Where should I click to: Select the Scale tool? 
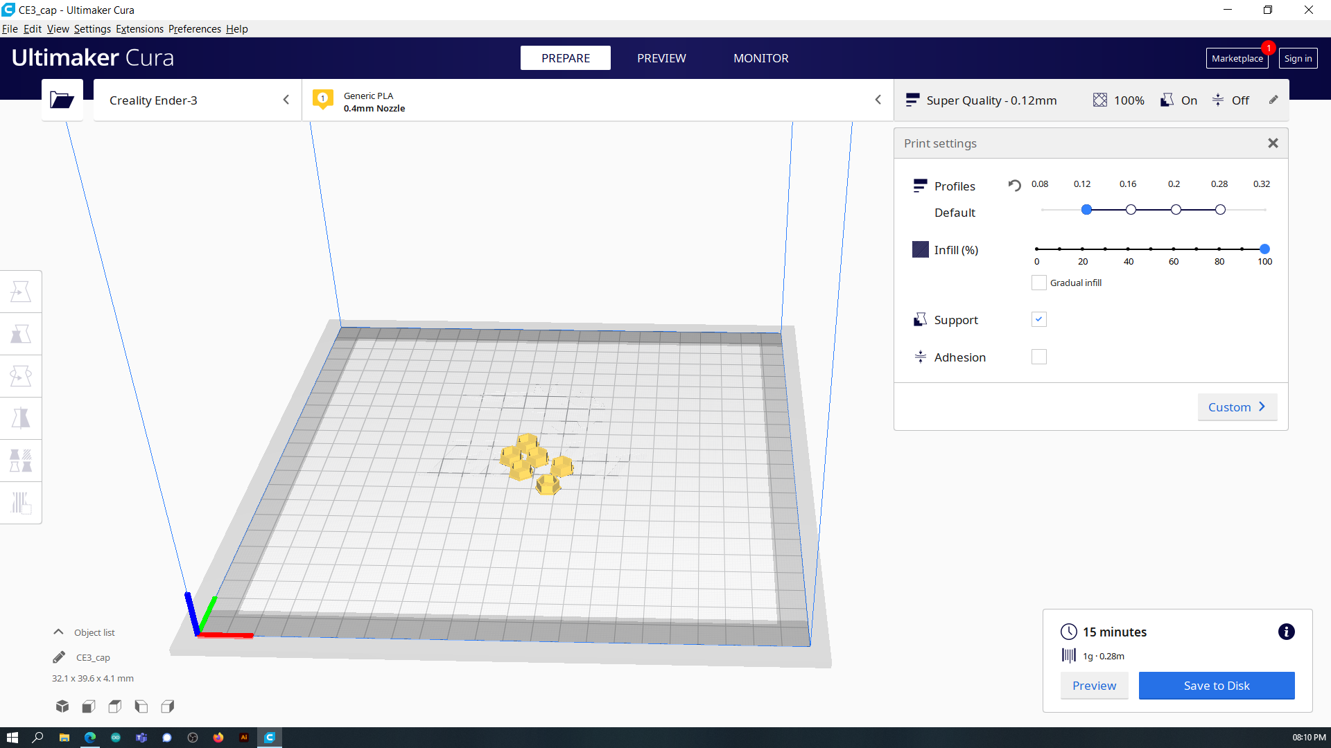click(x=21, y=334)
